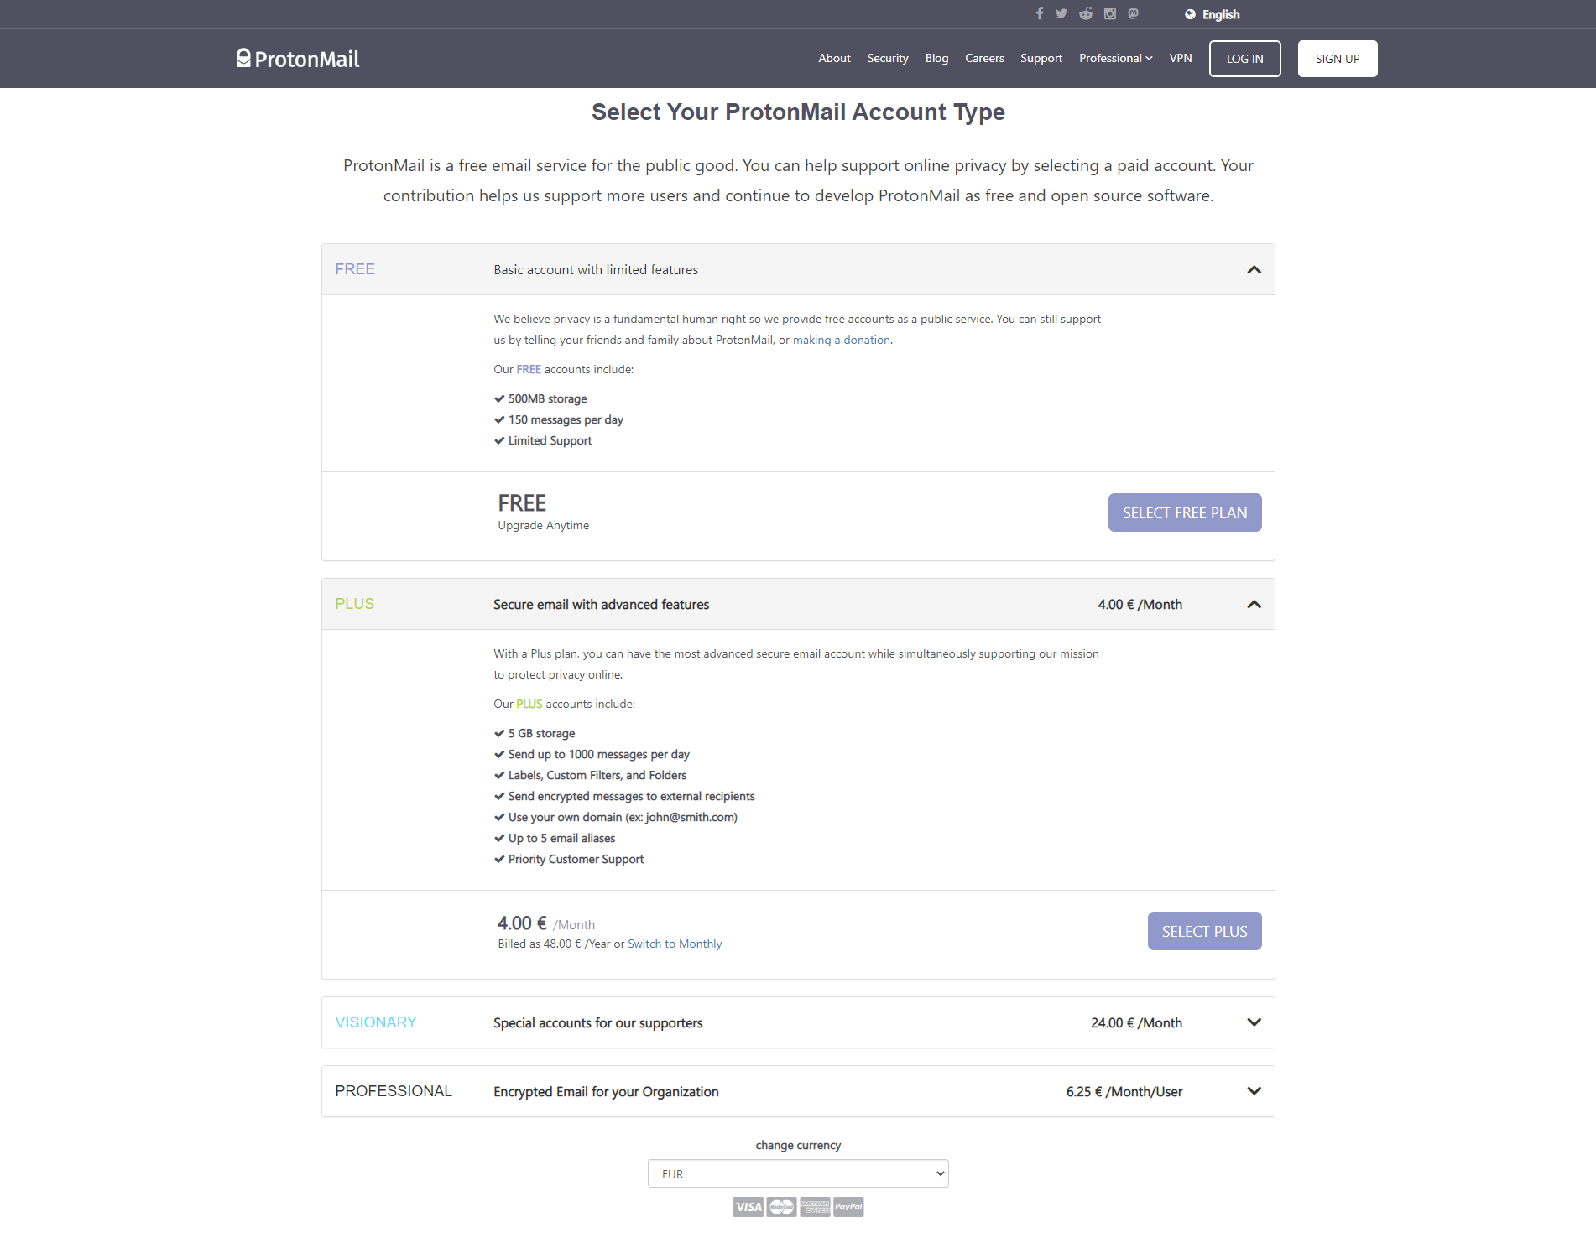Image resolution: width=1596 pixels, height=1248 pixels.
Task: Open the Security menu item
Action: (x=888, y=58)
